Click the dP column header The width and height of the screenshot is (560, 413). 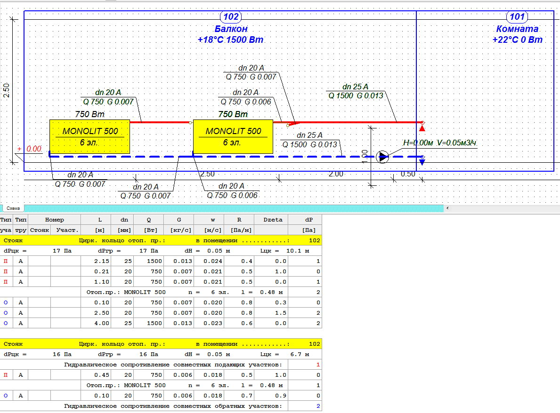[305, 220]
